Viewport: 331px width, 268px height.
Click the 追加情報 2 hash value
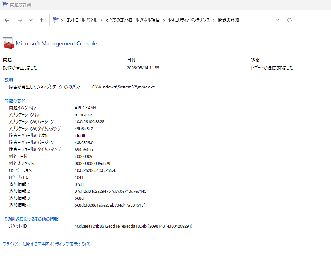110,191
